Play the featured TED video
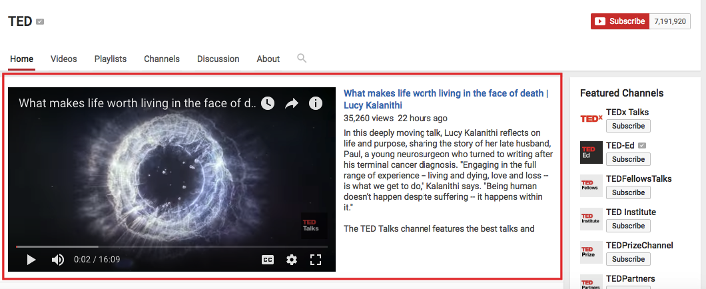 (x=31, y=260)
